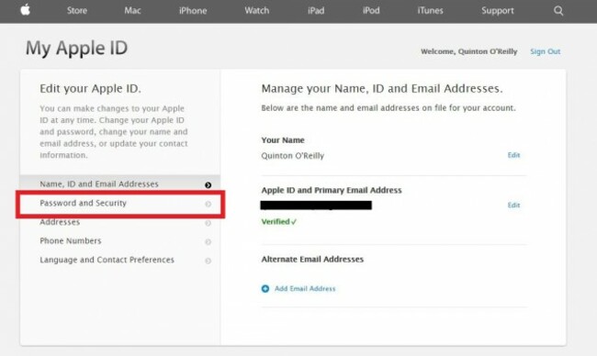Viewport: 597px width, 356px height.
Task: Open the Support section
Action: 498,11
